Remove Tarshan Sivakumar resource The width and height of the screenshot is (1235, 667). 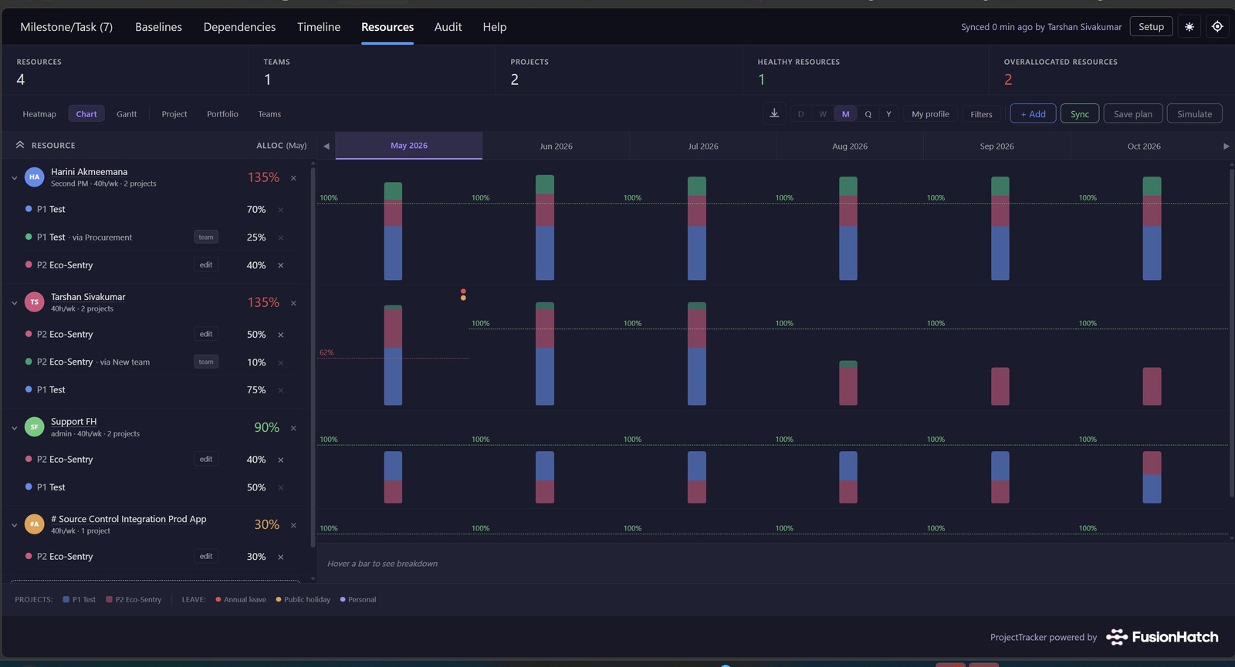point(293,303)
